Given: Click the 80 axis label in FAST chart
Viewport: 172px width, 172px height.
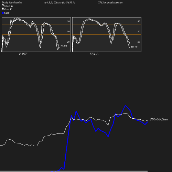Looking at the screenshot, I should (68, 21).
